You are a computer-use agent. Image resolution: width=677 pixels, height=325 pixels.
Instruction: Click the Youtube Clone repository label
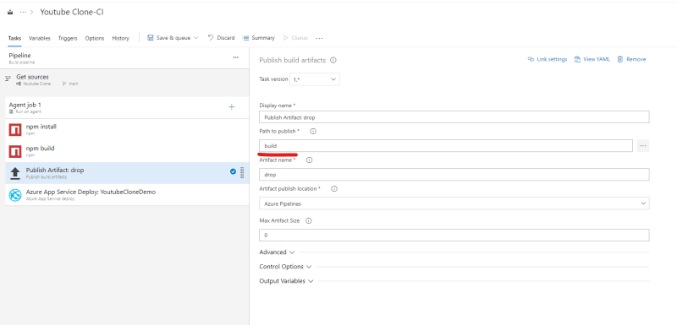tap(36, 84)
